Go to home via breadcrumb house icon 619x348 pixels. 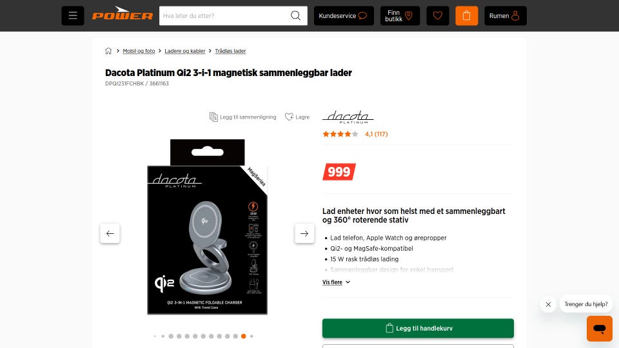click(108, 51)
